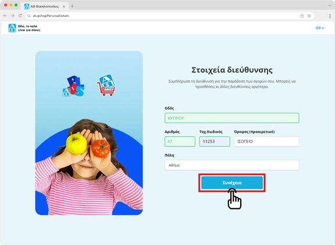Click the share icon in address bar
This screenshot has height=245, width=335.
click(302, 16)
